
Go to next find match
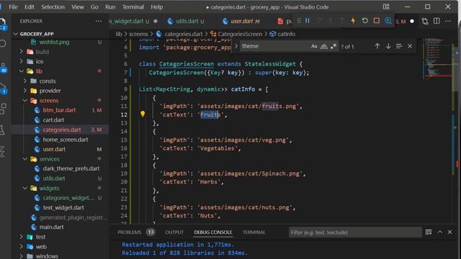point(388,46)
